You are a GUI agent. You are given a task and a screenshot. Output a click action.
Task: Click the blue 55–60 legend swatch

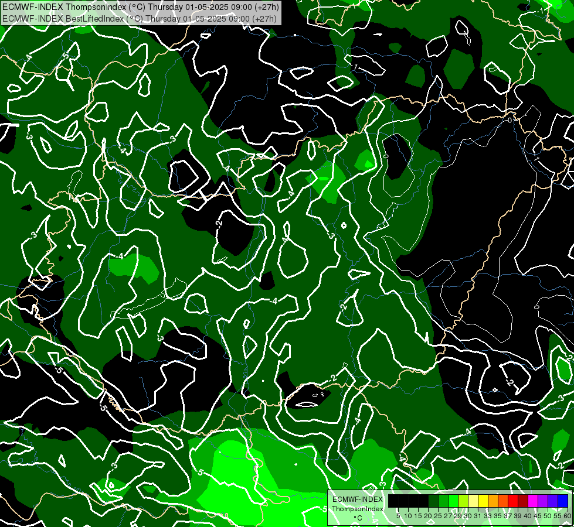pos(563,501)
